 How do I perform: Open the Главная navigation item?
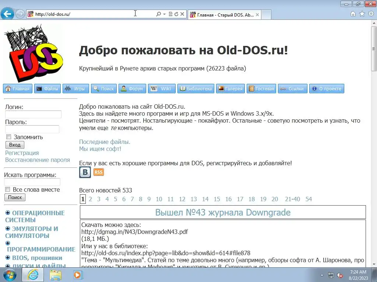[18, 88]
